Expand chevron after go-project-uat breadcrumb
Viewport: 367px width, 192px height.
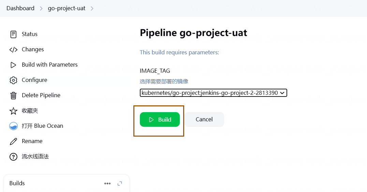click(x=92, y=8)
